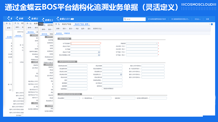Select the 药品生产信息-新增 tab
This screenshot has width=218, height=122.
pyautogui.click(x=81, y=24)
